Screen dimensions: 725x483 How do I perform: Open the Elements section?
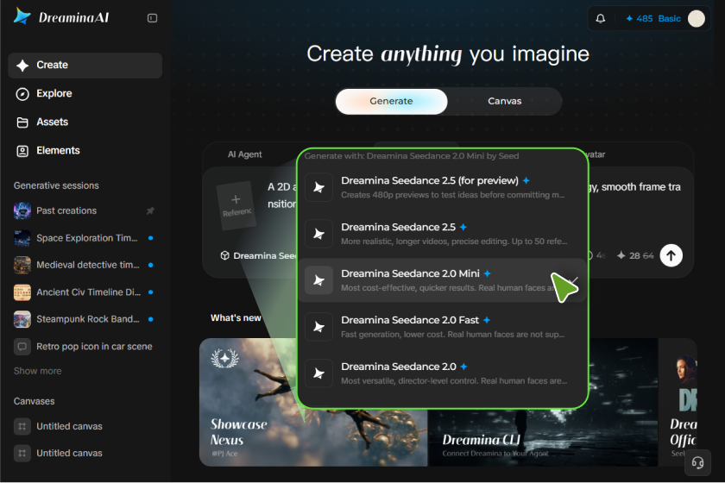coord(85,151)
